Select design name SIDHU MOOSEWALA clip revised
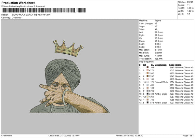This screenshot has width=195, height=138. pos(31,15)
